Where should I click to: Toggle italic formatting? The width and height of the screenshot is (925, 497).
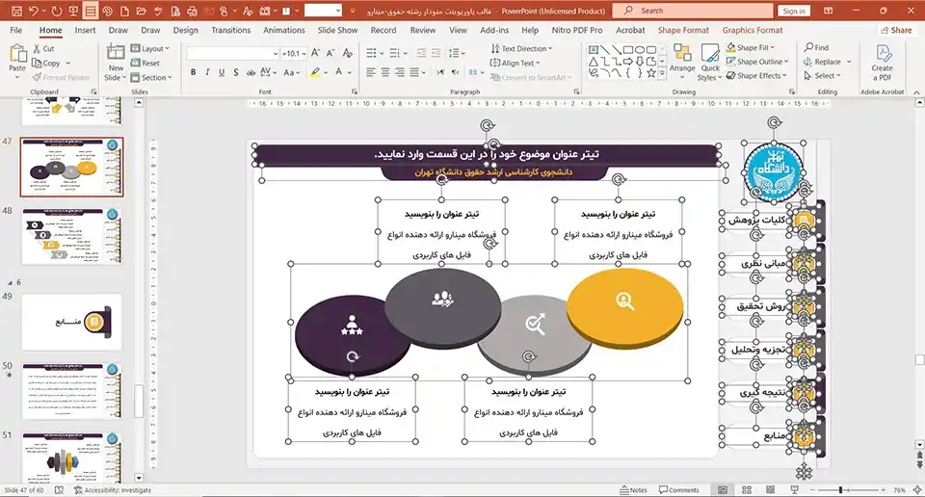pos(207,72)
